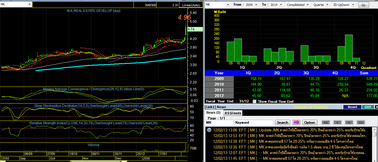The width and height of the screenshot is (378, 162).
Task: Click the 2Q column header in table
Action: point(277,73)
